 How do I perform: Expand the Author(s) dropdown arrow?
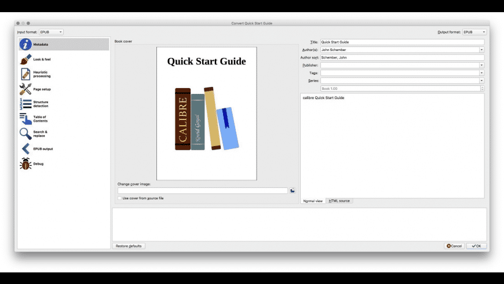coord(481,50)
